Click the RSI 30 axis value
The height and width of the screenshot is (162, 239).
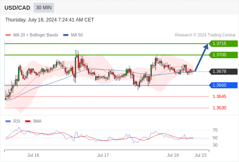coord(215,145)
